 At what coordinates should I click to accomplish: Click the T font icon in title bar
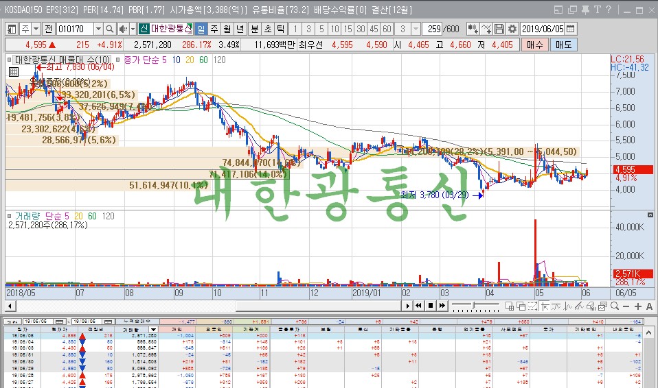[x=597, y=10]
